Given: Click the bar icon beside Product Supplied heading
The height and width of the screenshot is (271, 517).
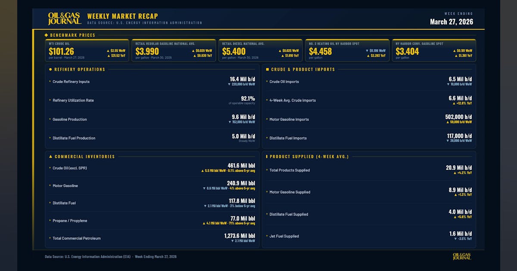Looking at the screenshot, I should tap(267, 157).
